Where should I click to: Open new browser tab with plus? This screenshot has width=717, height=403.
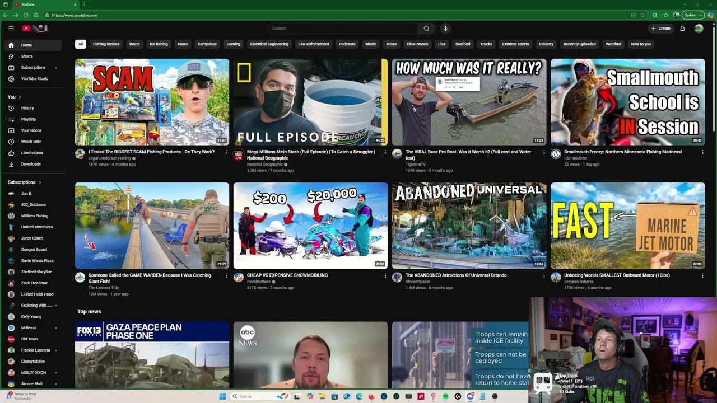[x=85, y=4]
